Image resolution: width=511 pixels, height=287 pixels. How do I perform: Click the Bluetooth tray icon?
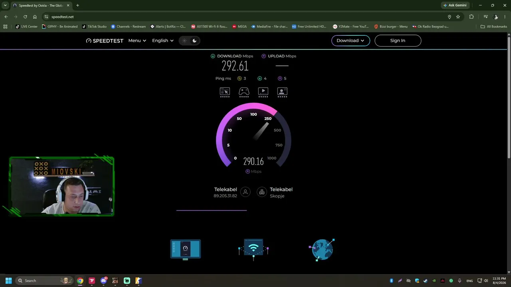392,281
